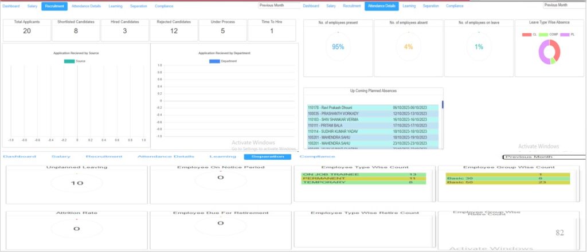Click the 4% employees absent gauge
587x252 pixels.
coord(408,47)
